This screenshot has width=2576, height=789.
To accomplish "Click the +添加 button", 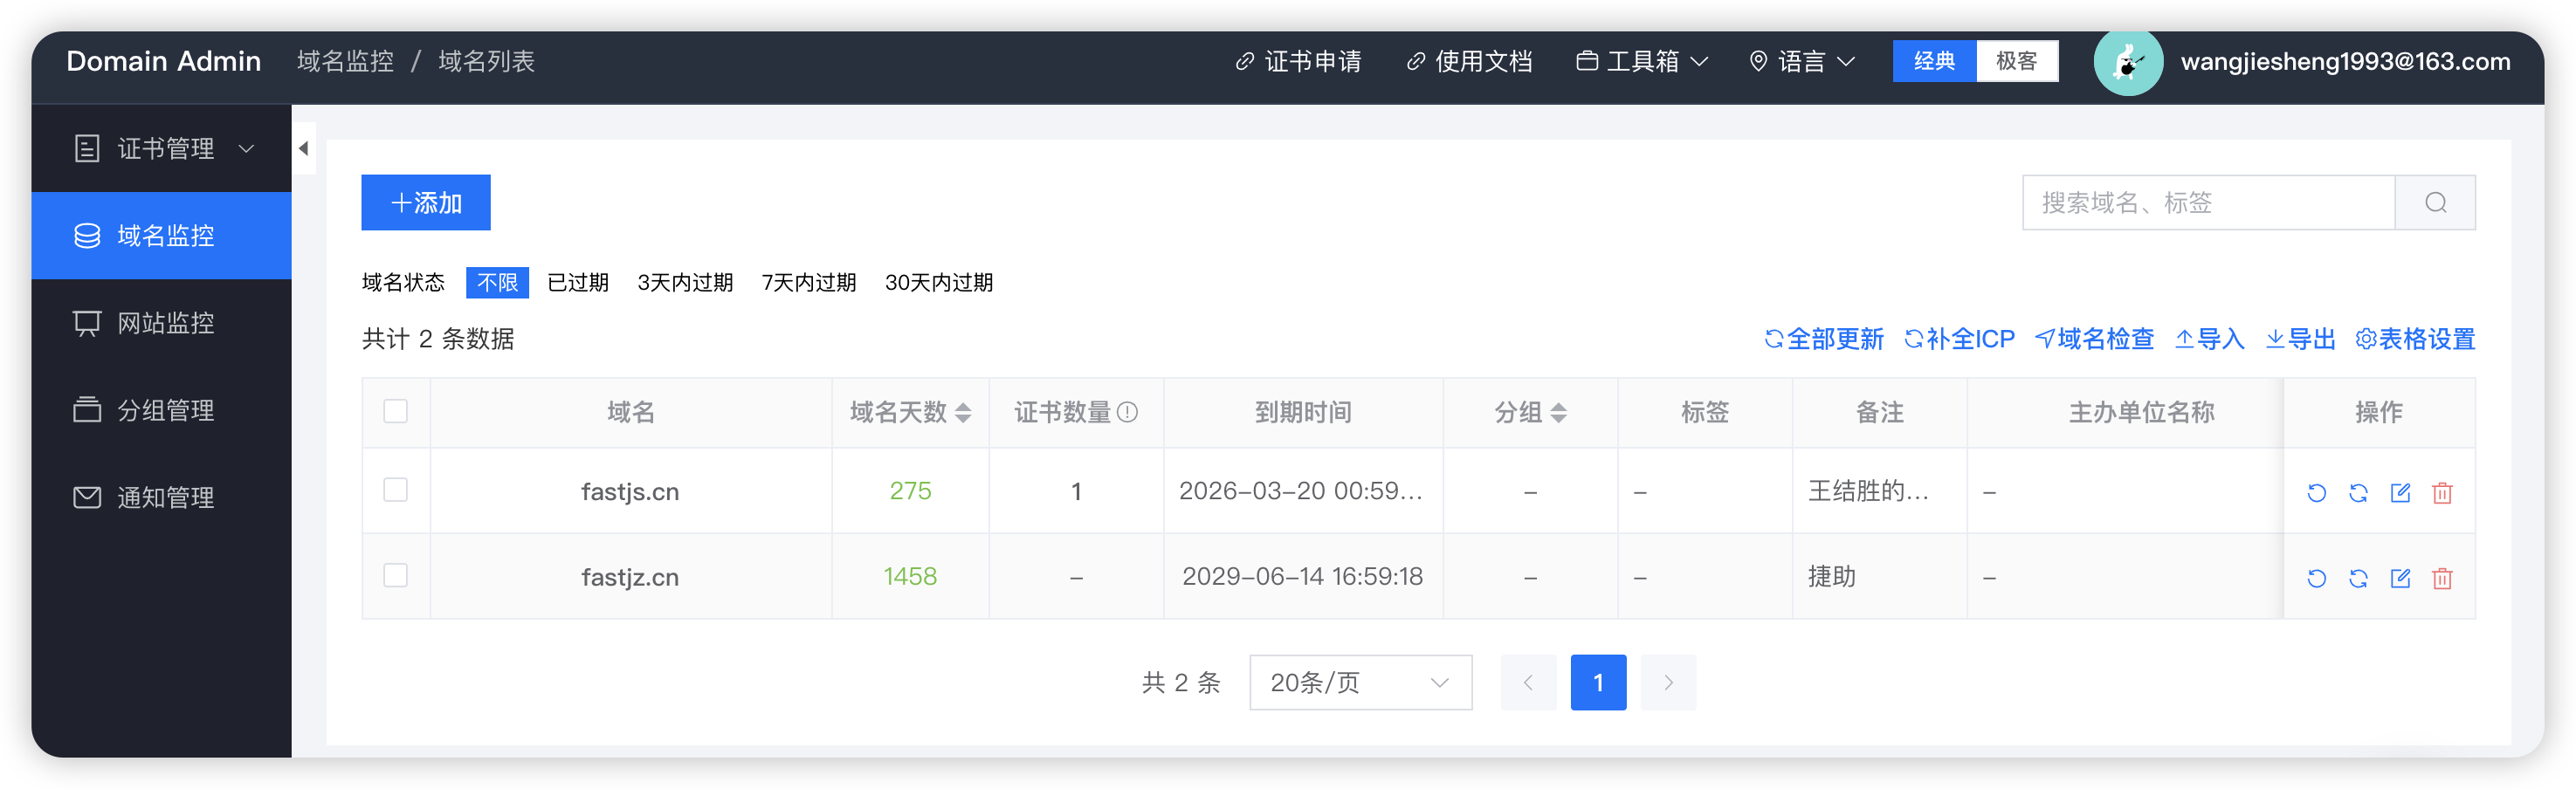I will (426, 203).
